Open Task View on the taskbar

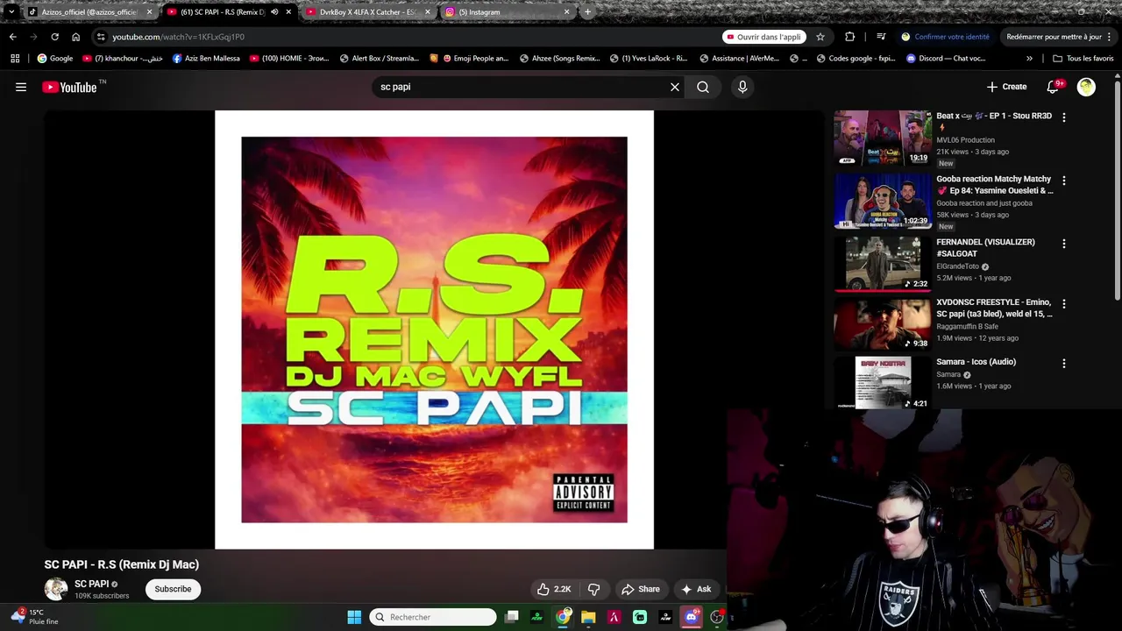point(512,617)
